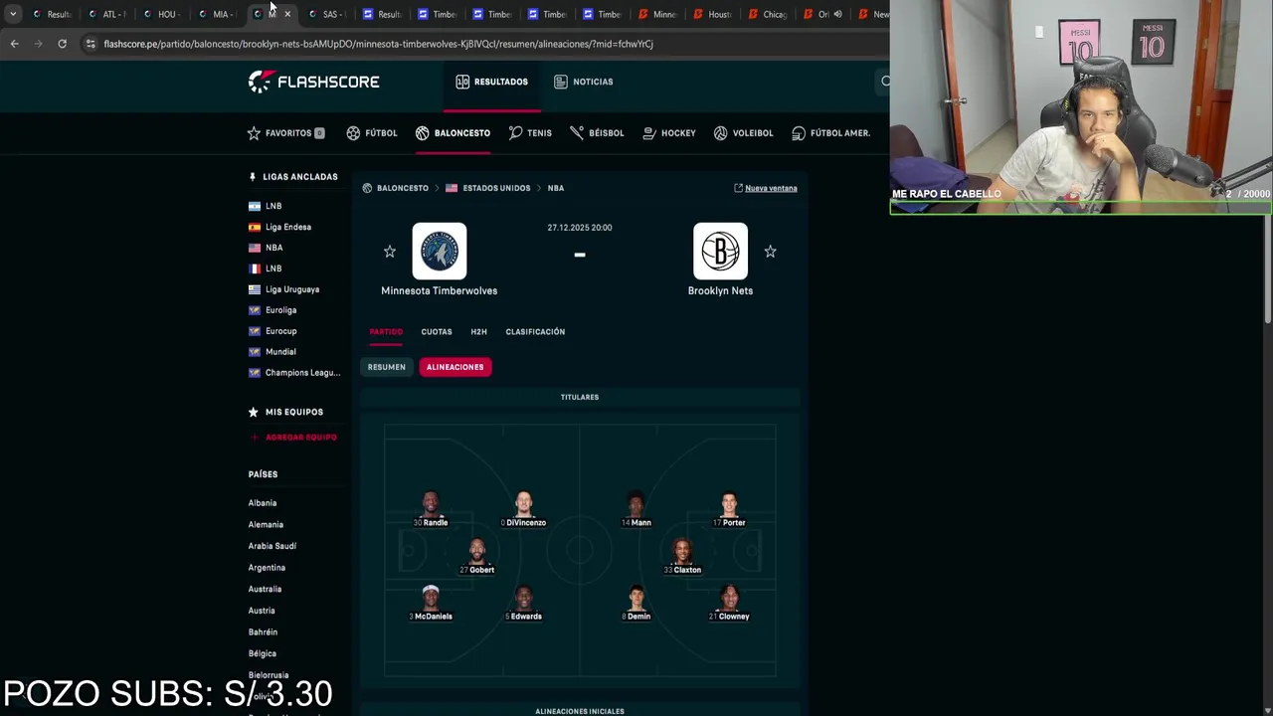Screen dimensions: 1273x716
Task: Open Liga Uruguaya pinned league
Action: tap(291, 289)
